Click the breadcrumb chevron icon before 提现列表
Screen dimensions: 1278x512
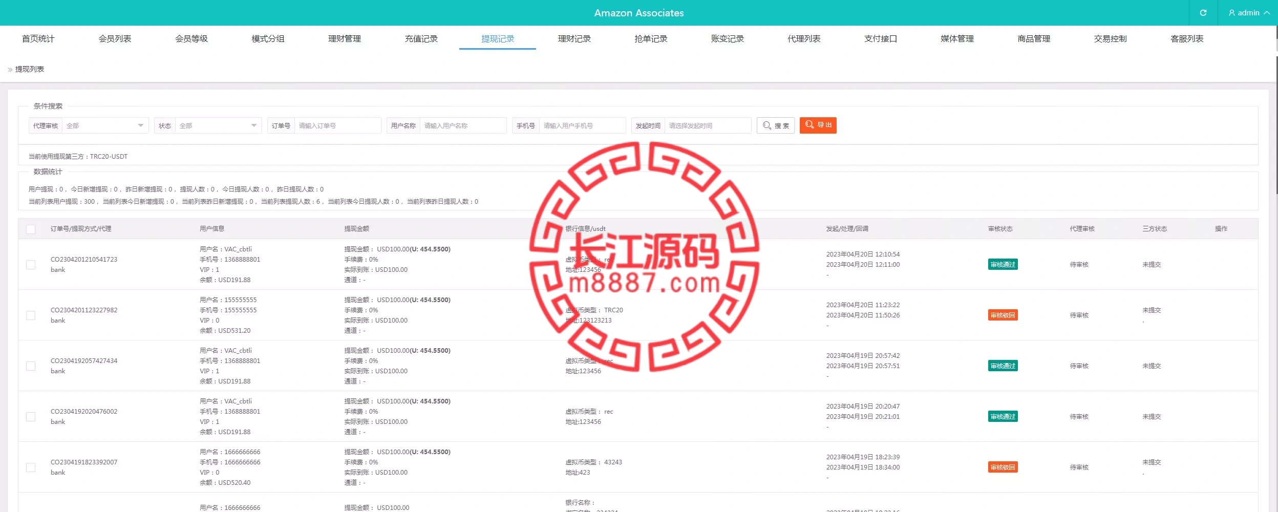(10, 69)
